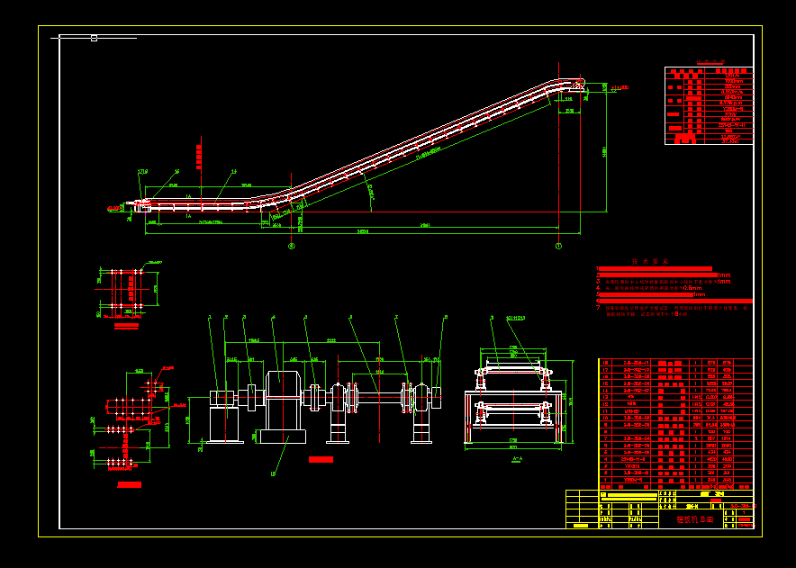This screenshot has width=796, height=568.
Task: Select parts list row number 17
Action: pos(675,370)
